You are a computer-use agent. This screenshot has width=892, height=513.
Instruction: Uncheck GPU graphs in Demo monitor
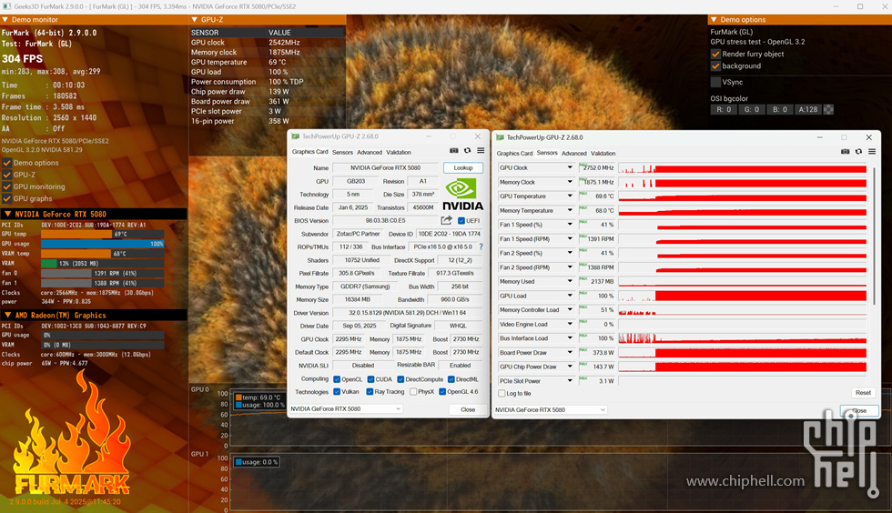pos(7,198)
